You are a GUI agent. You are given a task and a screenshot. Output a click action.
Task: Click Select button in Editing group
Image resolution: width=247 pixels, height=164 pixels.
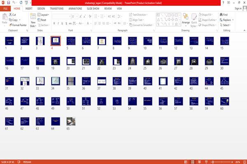click(225, 25)
